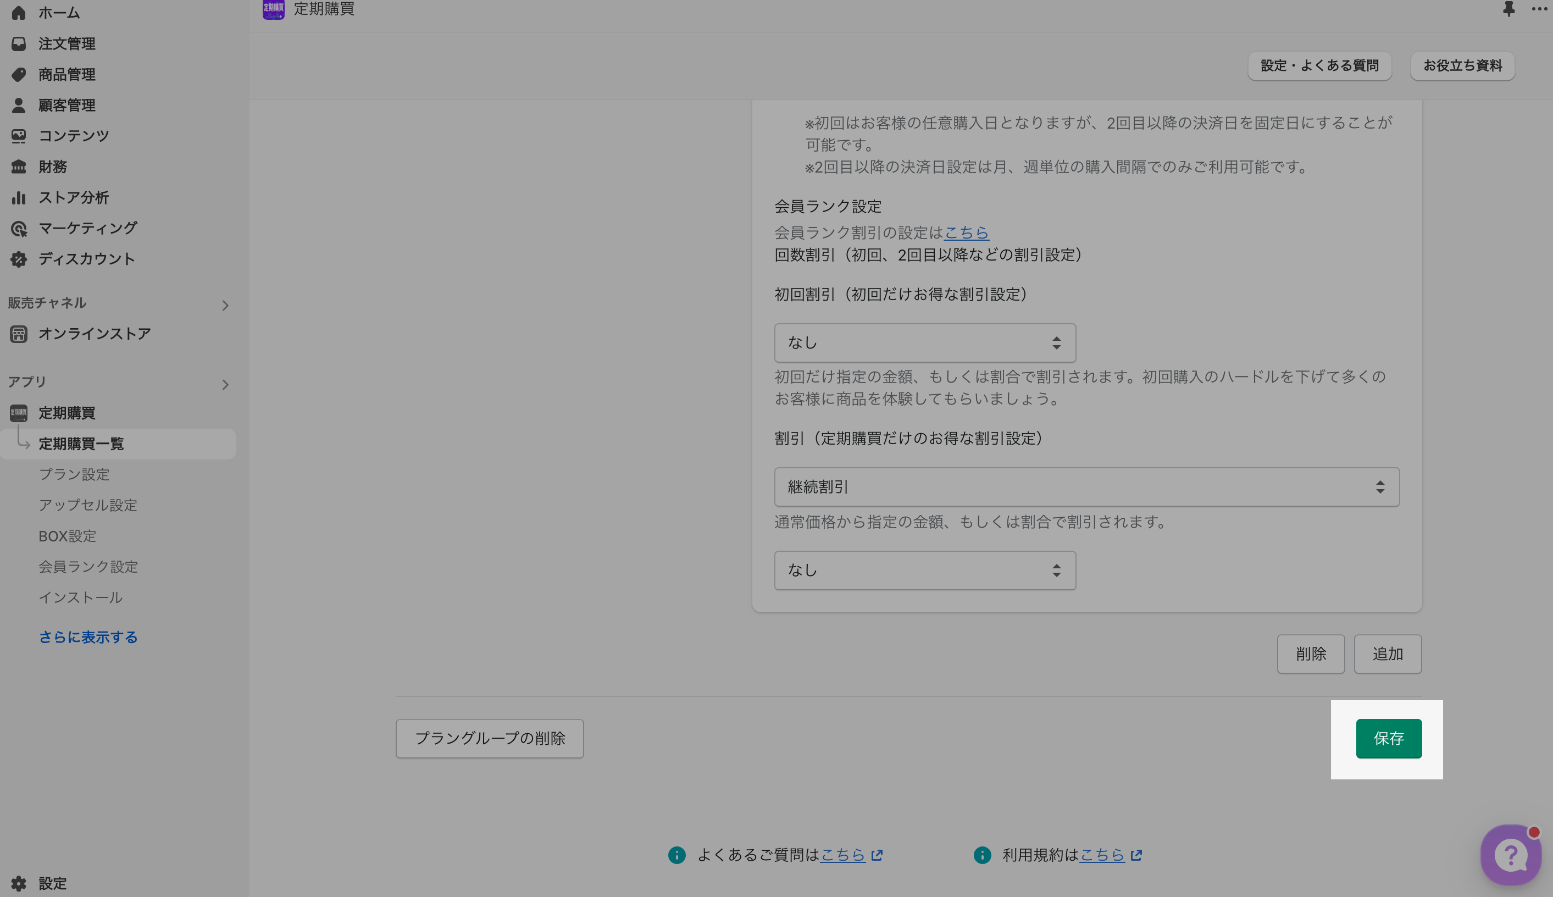1553x897 pixels.
Task: Click さらに表示する link
Action: (x=88, y=637)
